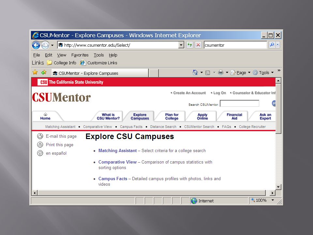Click the Print this page printer icon
313x235 pixels.
40,145
